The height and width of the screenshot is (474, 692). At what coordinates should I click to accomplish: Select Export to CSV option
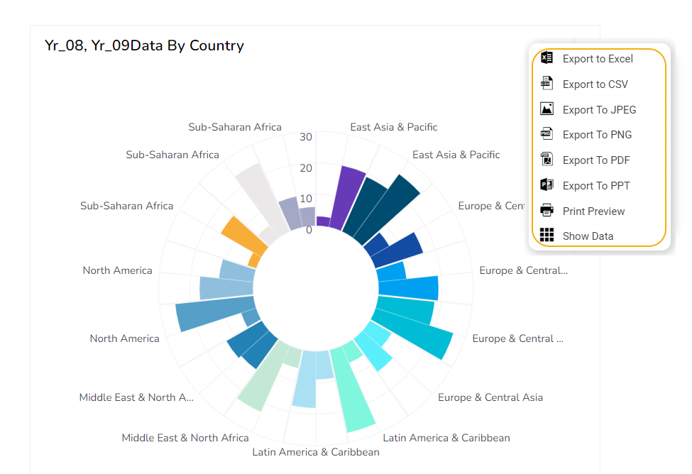point(595,84)
